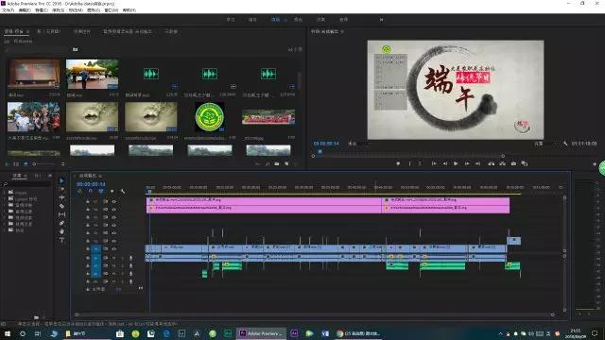Select the Type (T) tool
This screenshot has height=340, width=605.
coord(61,240)
